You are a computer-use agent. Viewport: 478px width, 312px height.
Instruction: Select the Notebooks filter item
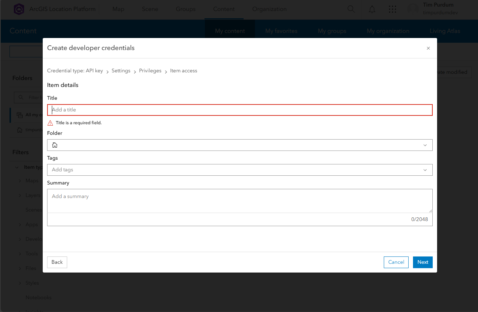[x=38, y=298]
